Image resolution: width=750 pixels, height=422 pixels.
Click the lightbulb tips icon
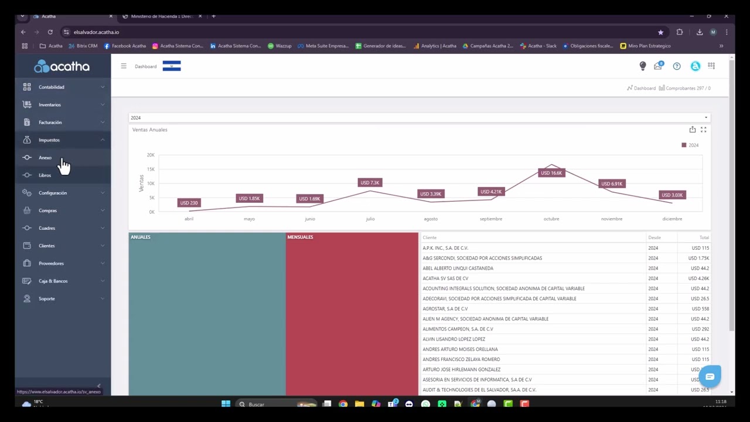pyautogui.click(x=643, y=66)
